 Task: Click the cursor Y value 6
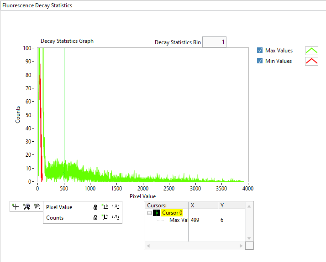pos(222,220)
